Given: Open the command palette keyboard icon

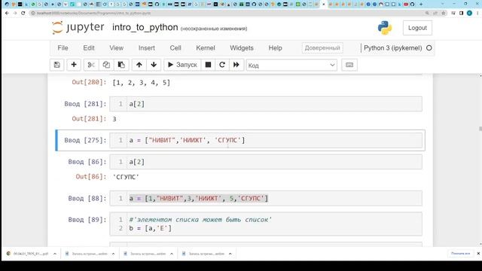Looking at the screenshot, I should click(x=349, y=65).
